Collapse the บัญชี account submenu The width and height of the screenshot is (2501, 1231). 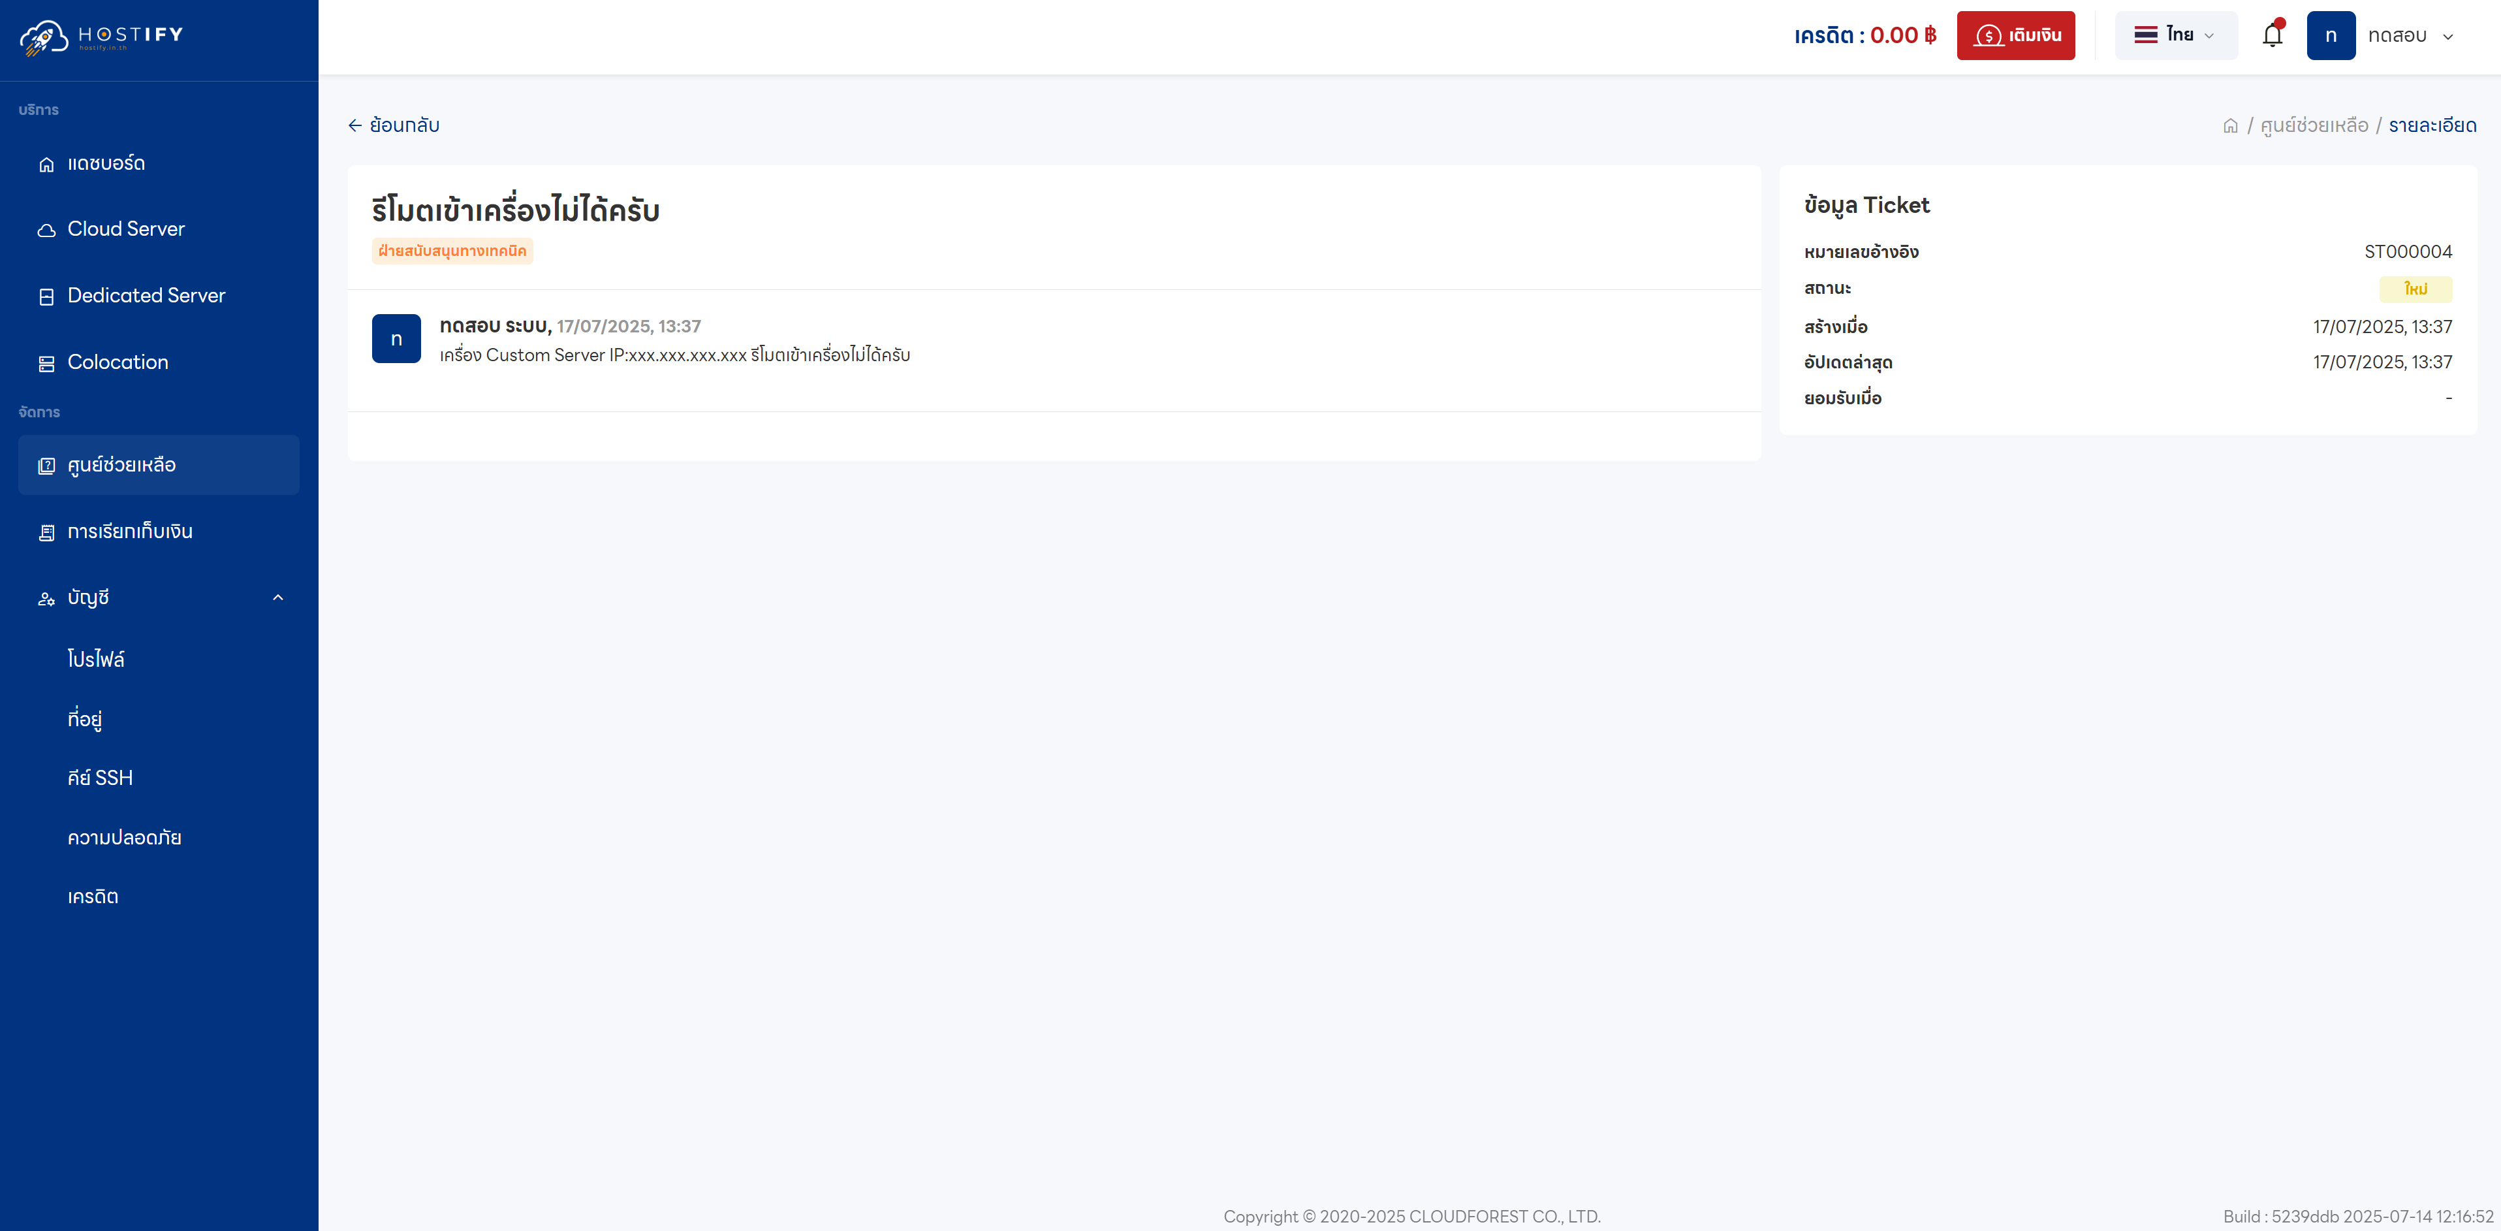277,598
